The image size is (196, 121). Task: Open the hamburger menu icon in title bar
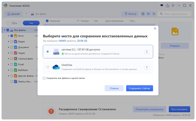pyautogui.click(x=173, y=6)
